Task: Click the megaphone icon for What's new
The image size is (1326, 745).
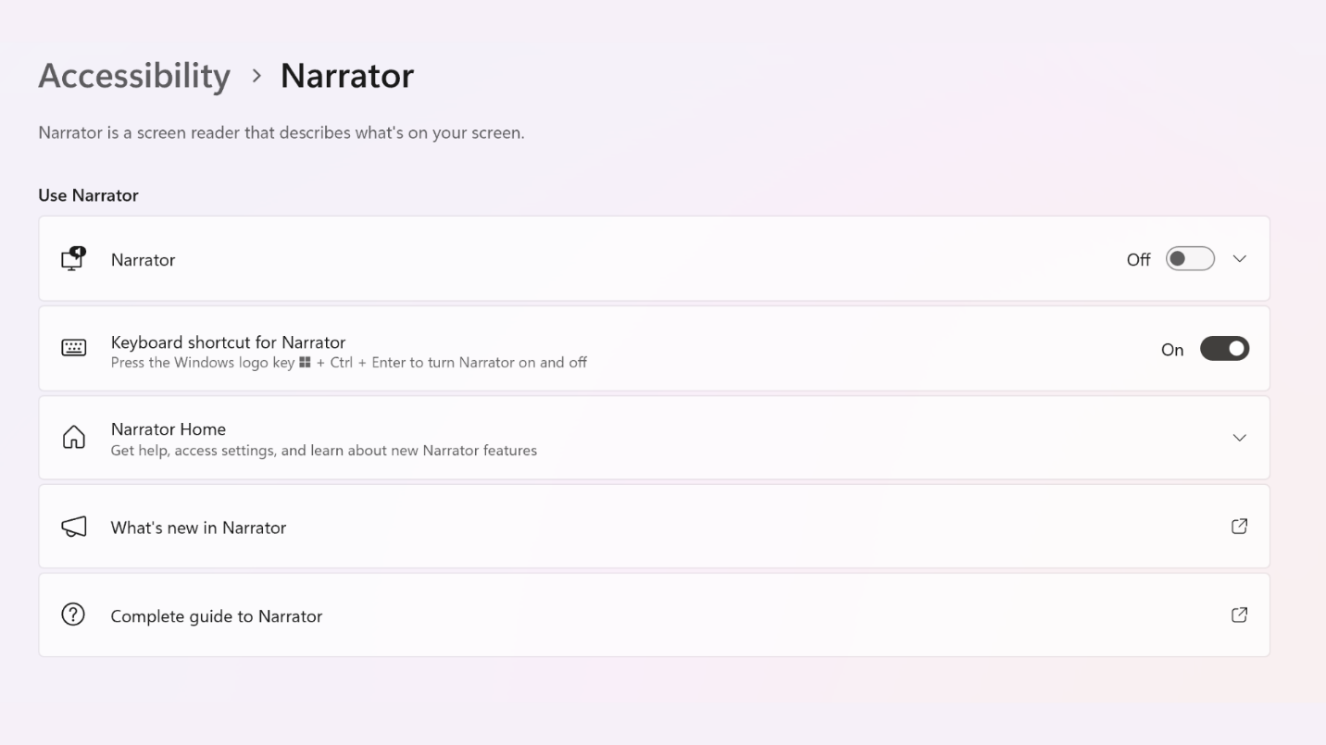Action: (x=73, y=527)
